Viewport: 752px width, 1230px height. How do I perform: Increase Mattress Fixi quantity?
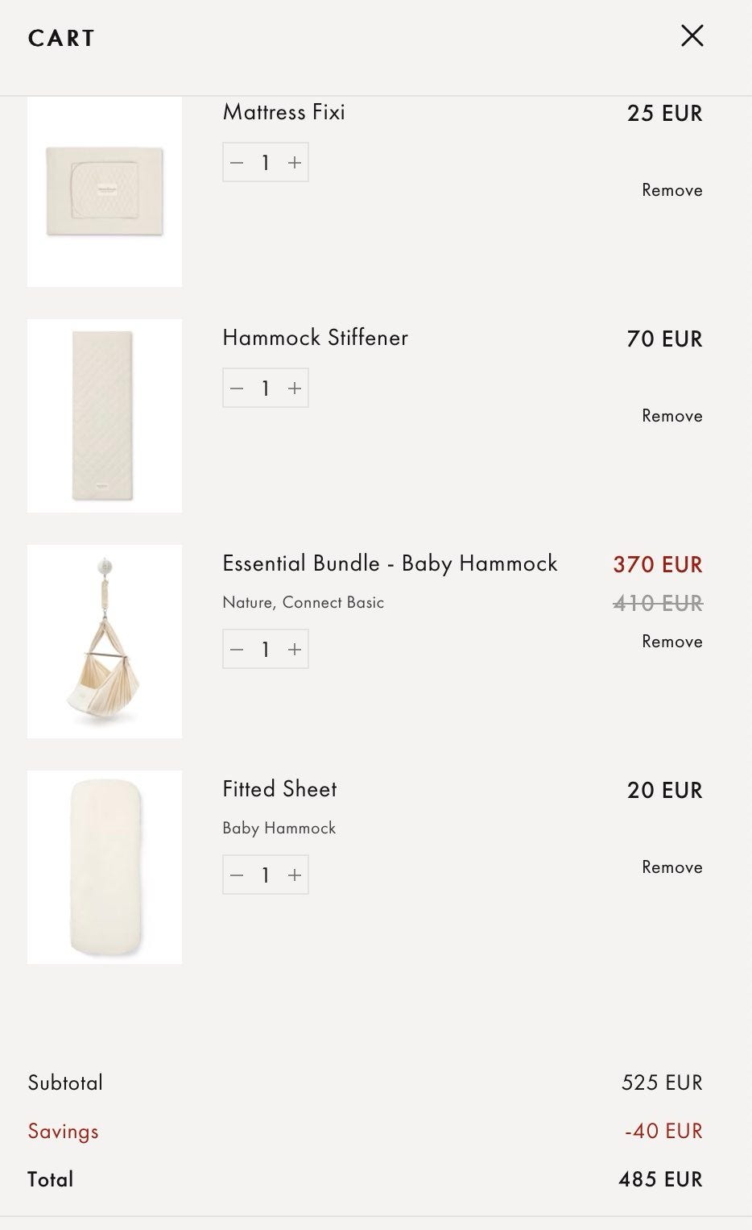(x=295, y=163)
